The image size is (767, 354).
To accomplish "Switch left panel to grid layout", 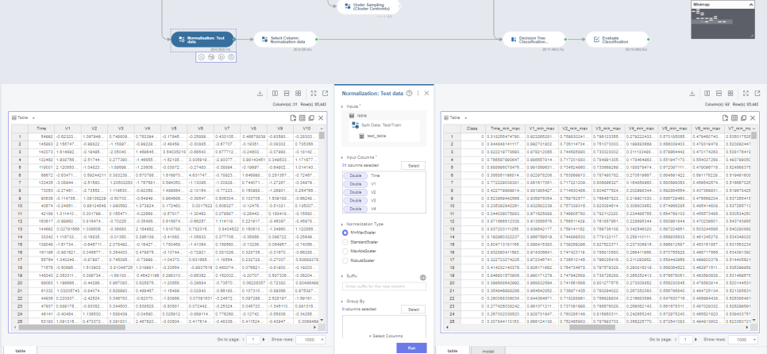I will pyautogui.click(x=298, y=94).
